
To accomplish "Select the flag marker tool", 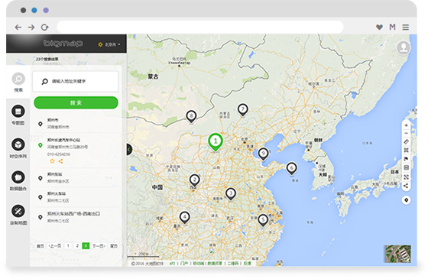I will click(406, 159).
